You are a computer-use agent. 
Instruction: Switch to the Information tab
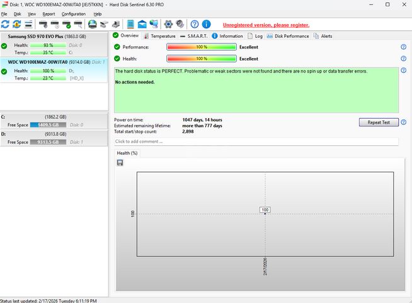pyautogui.click(x=227, y=36)
